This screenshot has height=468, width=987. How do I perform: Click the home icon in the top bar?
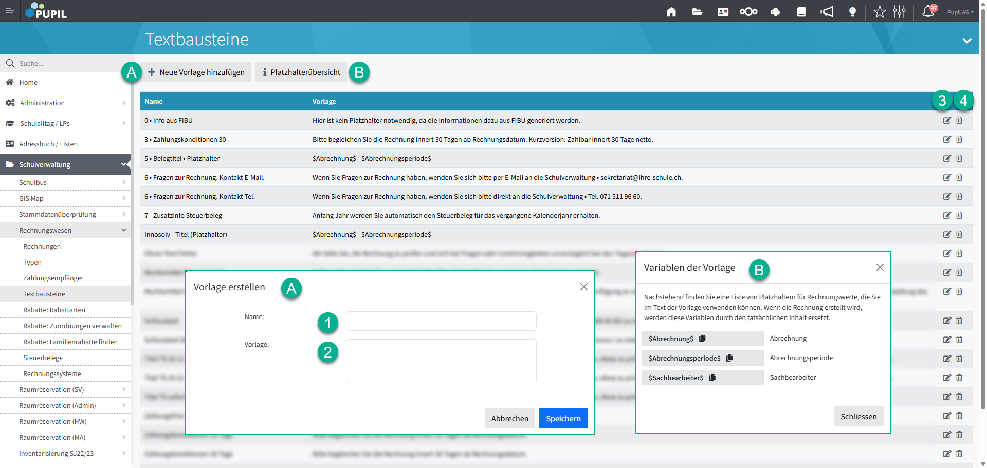(x=671, y=12)
